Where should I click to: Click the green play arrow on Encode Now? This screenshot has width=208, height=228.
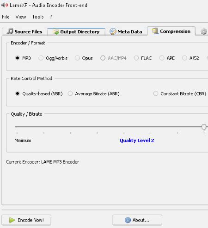click(12, 220)
